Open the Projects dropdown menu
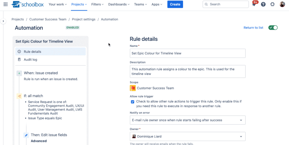The width and height of the screenshot is (289, 145). (x=79, y=4)
